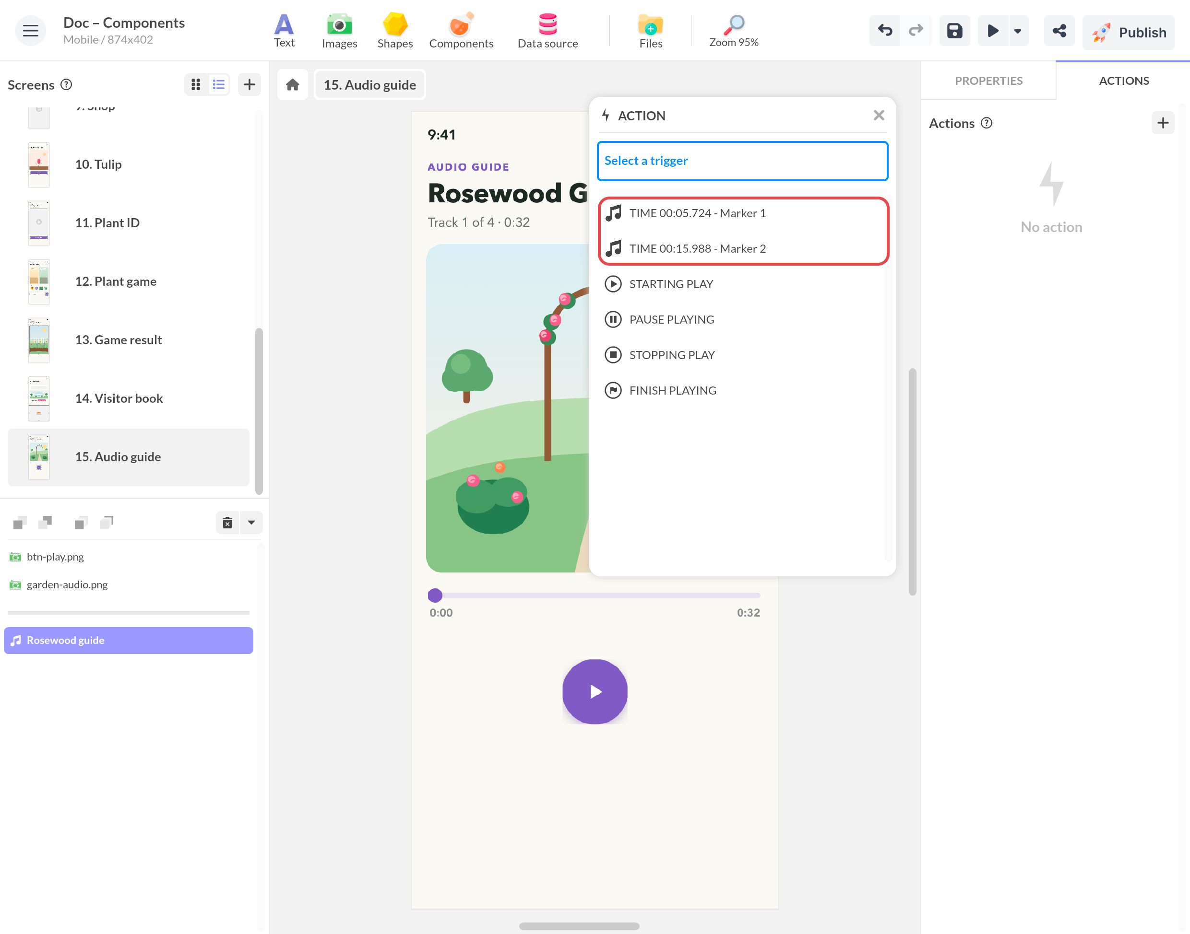This screenshot has height=934, width=1190.
Task: Open the 10. Tulip screen
Action: [x=128, y=164]
